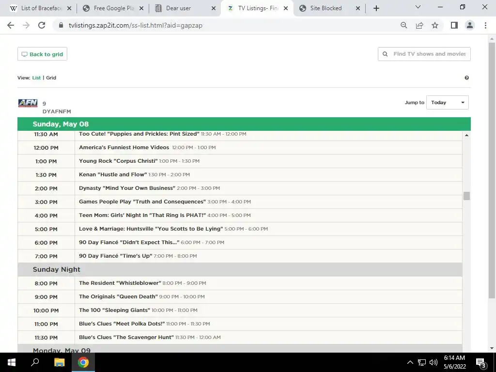Click the DYAFNFM channel name

57,111
